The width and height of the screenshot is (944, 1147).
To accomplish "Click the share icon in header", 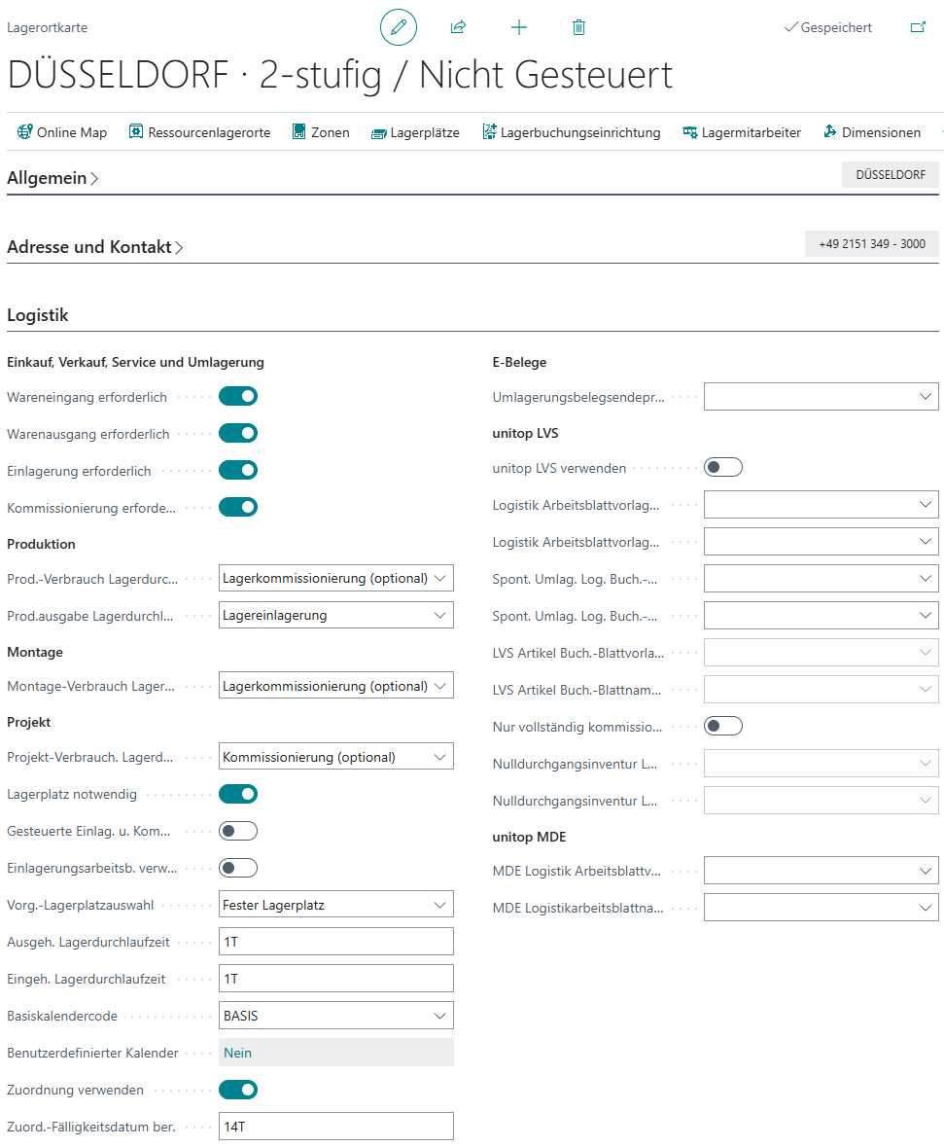I will point(459,27).
